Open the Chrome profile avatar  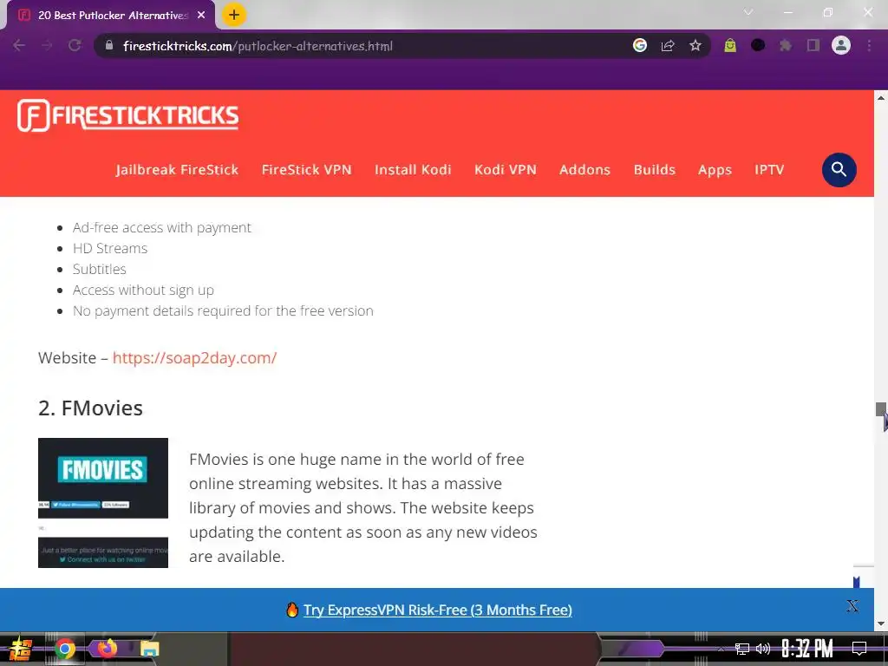(841, 45)
